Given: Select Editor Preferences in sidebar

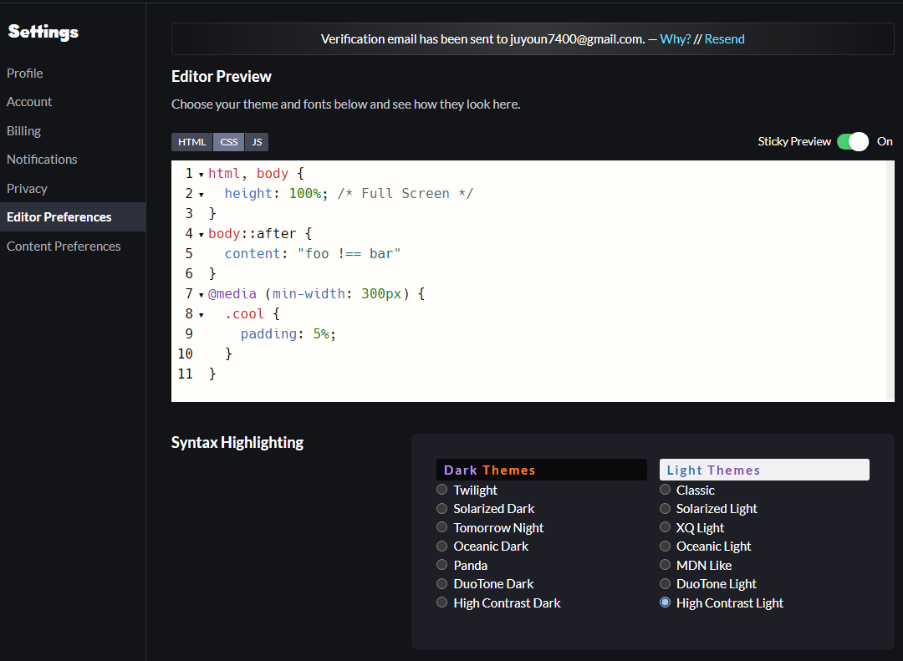Looking at the screenshot, I should coord(73,217).
